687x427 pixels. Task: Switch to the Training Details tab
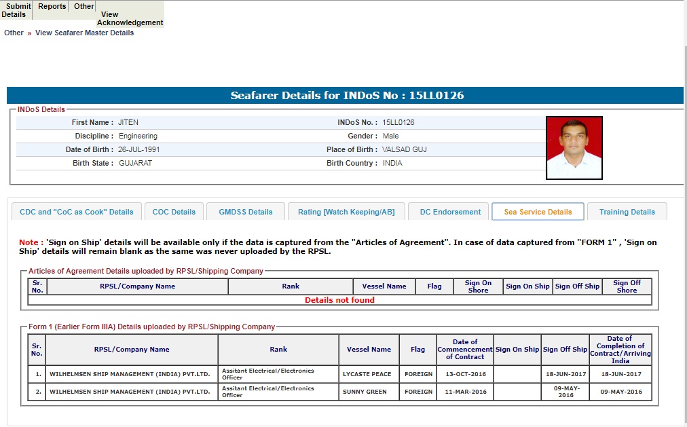pyautogui.click(x=627, y=212)
